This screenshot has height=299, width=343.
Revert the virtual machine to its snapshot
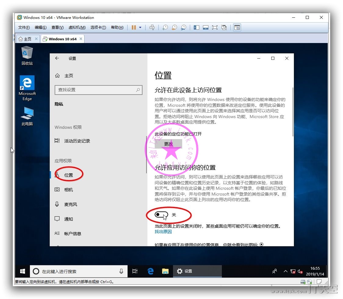[x=174, y=27]
